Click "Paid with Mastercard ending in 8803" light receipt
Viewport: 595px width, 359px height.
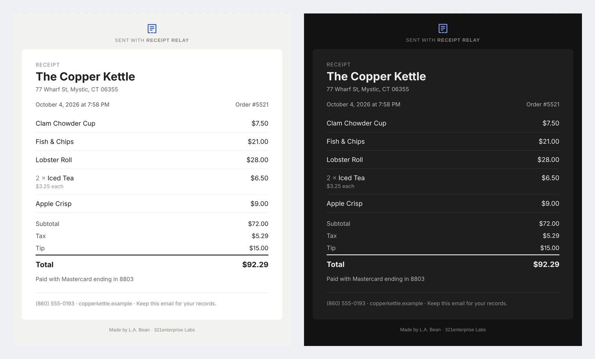pos(84,279)
